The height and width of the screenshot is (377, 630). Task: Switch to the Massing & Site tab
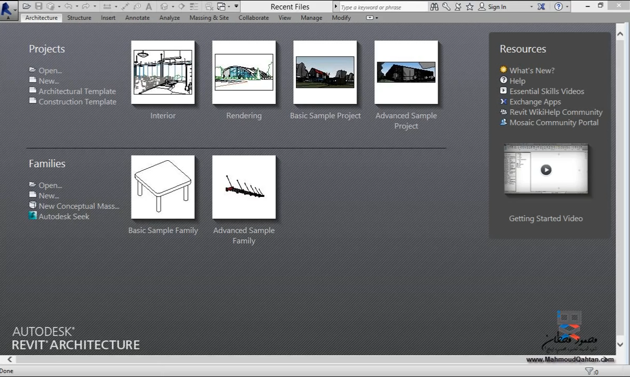click(x=209, y=18)
